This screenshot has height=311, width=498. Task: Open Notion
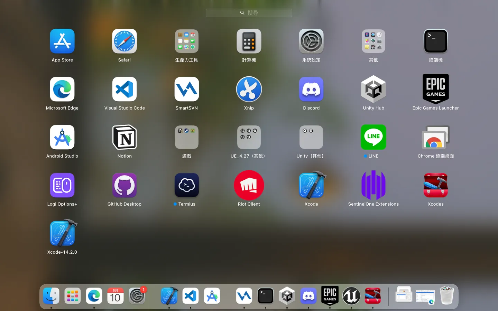[x=124, y=137]
